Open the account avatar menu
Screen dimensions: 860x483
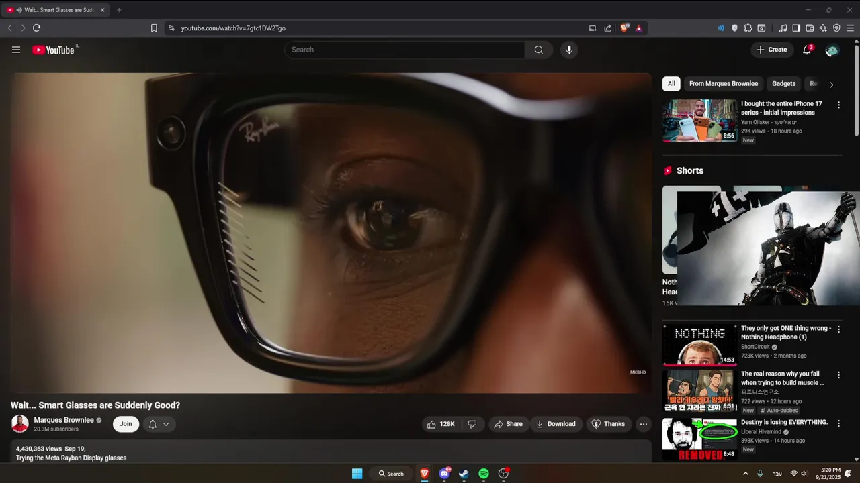(832, 50)
